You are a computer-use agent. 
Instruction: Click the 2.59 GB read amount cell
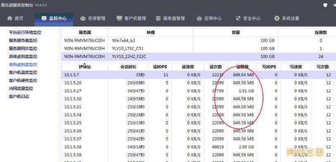click(x=246, y=147)
